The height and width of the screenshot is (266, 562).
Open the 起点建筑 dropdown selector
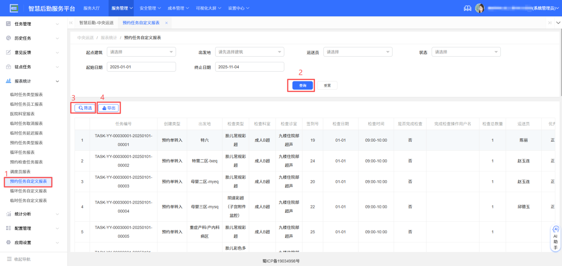pyautogui.click(x=141, y=51)
